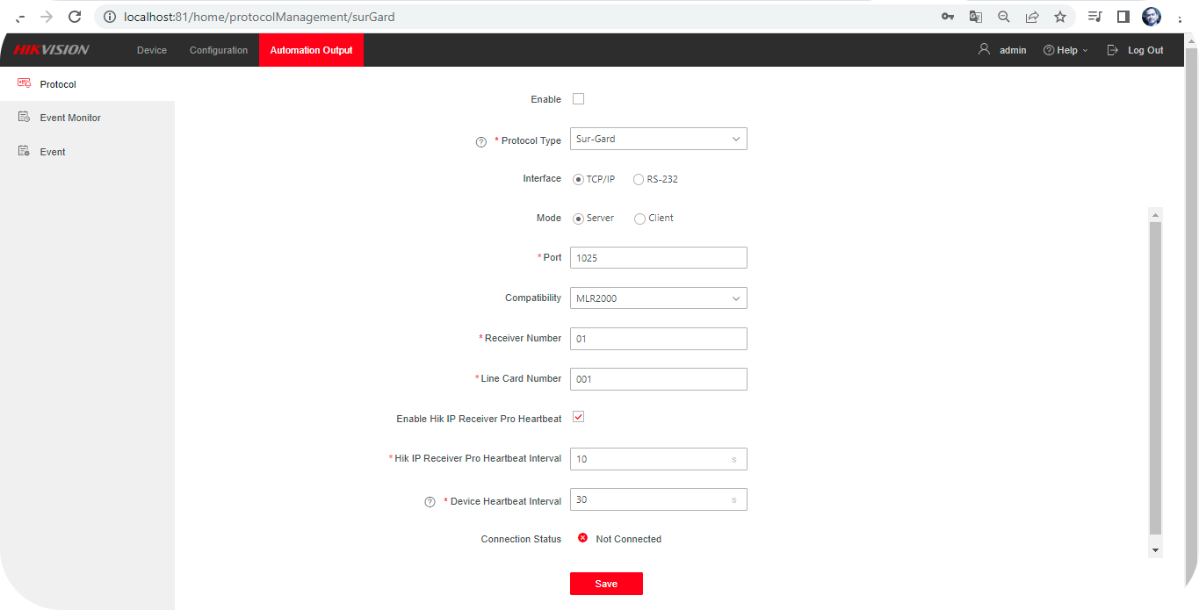1199x610 pixels.
Task: Enable the top Enable checkbox
Action: [x=578, y=98]
